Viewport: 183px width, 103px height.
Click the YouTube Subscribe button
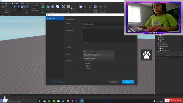tap(174, 100)
